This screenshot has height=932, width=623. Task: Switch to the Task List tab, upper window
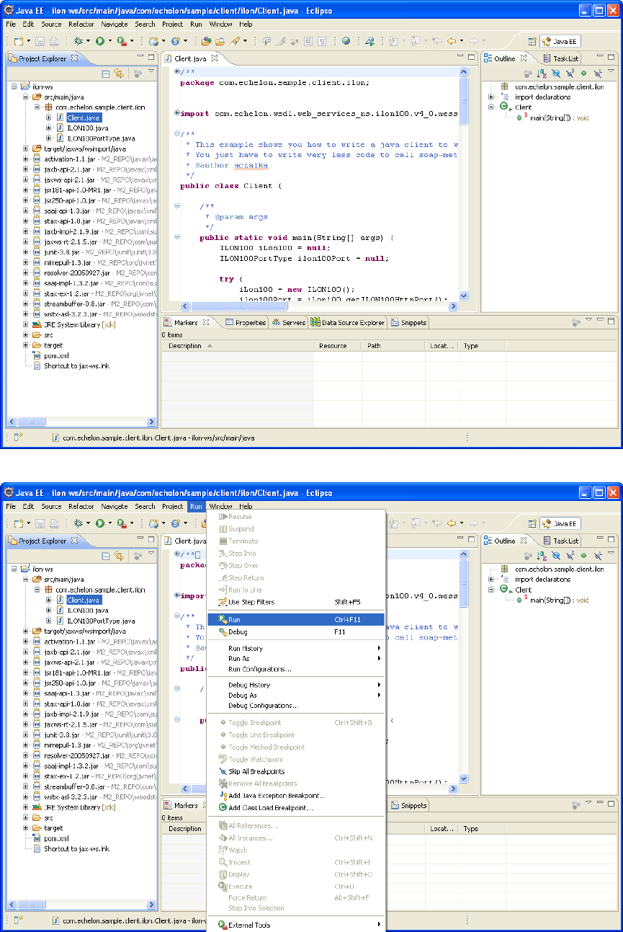pyautogui.click(x=560, y=58)
